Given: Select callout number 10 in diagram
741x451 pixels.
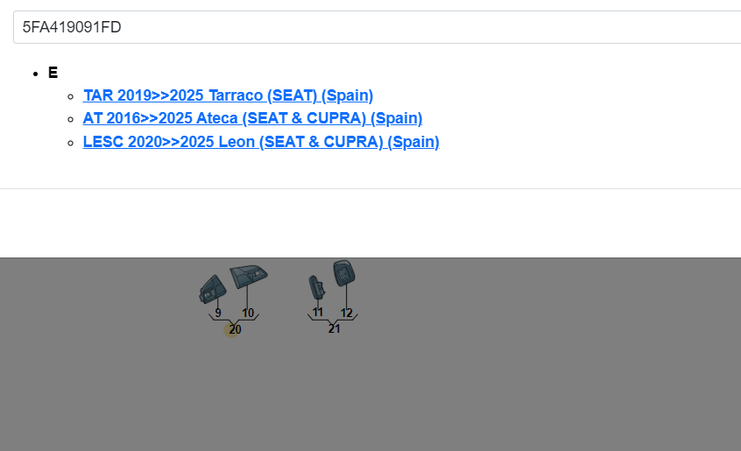Looking at the screenshot, I should pos(248,313).
